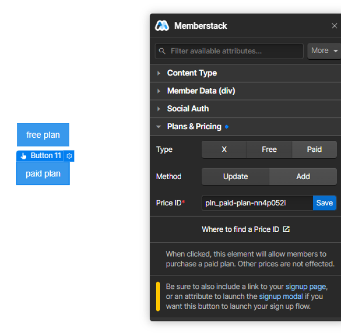Expand the Member Data (div) section

point(245,91)
